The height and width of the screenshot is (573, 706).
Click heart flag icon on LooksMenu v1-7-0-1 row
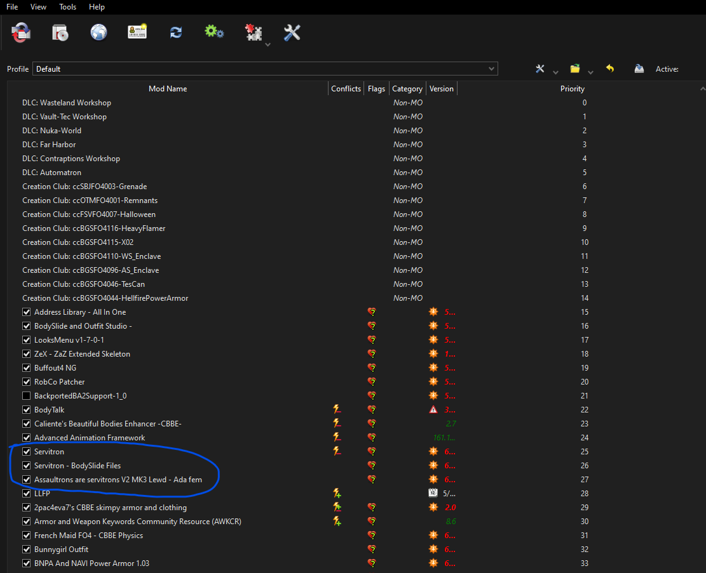pyautogui.click(x=372, y=339)
